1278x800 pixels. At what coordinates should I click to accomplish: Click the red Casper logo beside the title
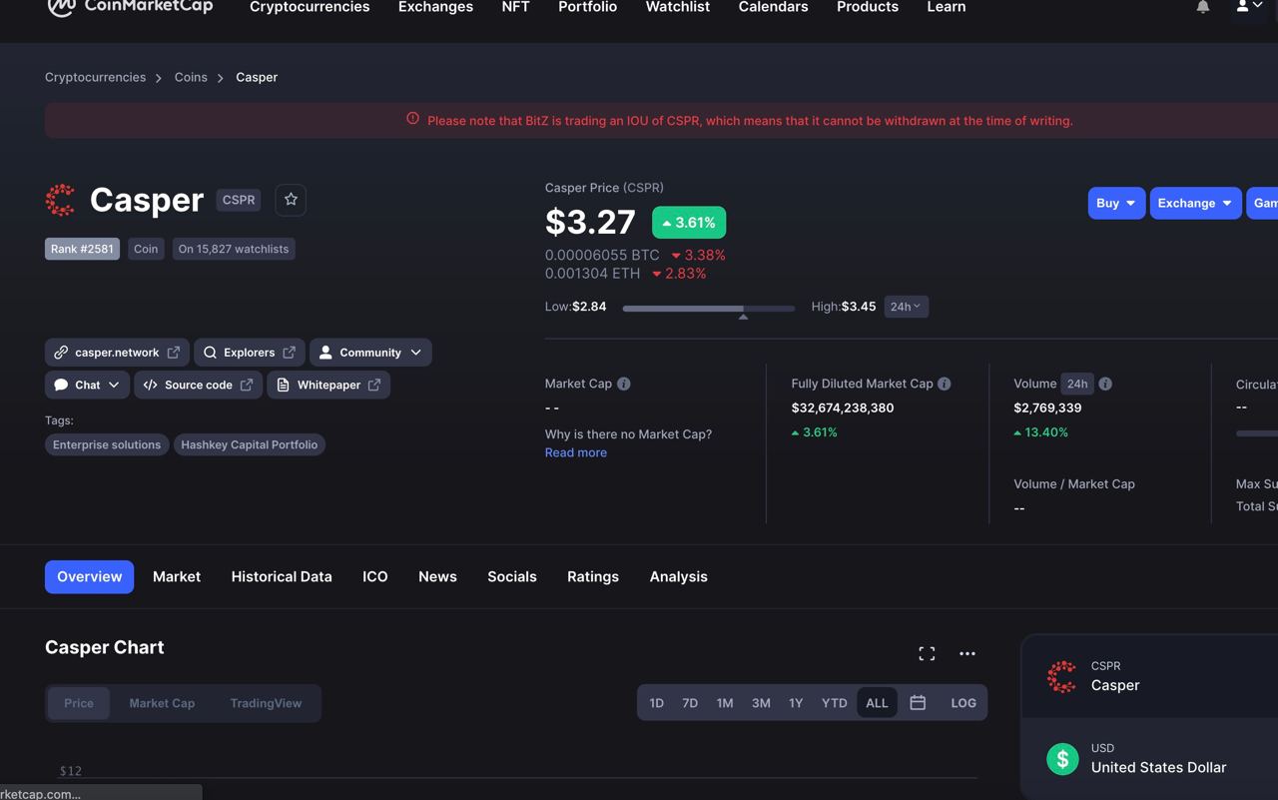[61, 200]
